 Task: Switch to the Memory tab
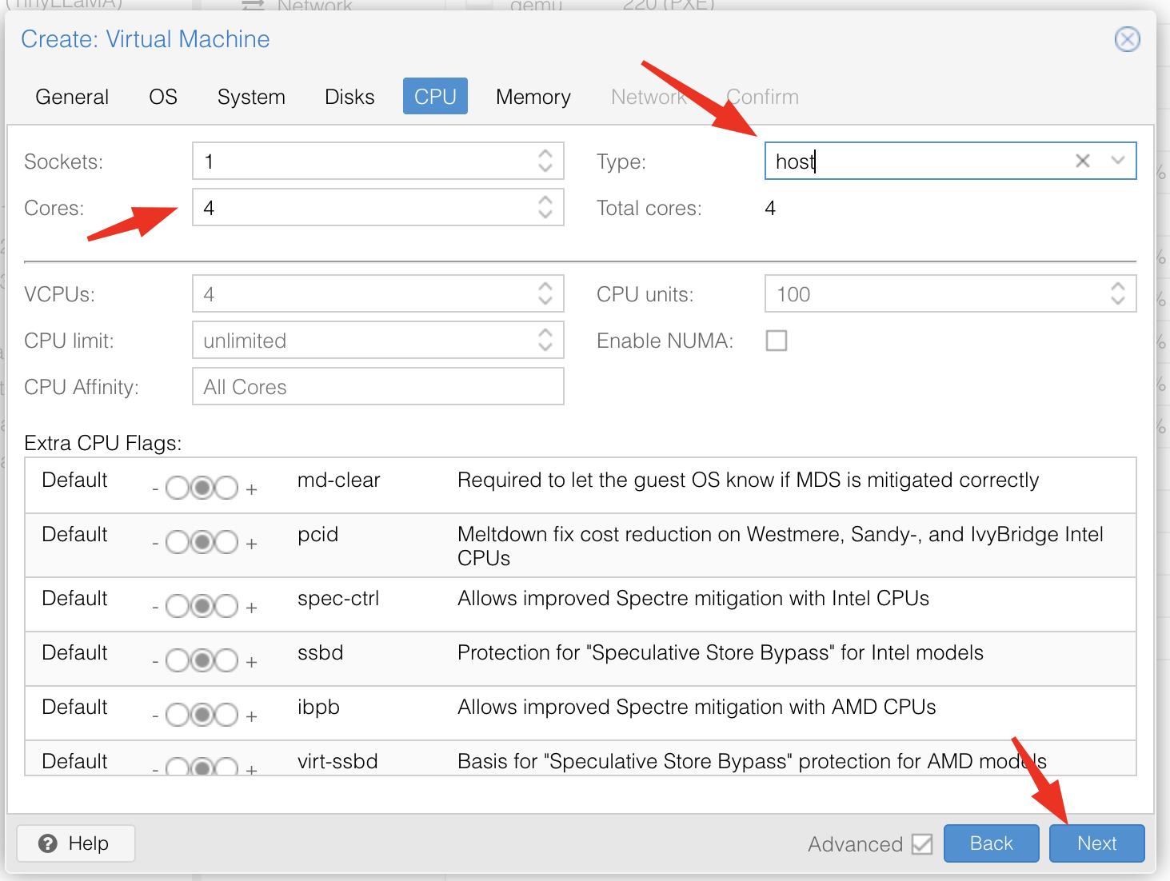click(x=533, y=97)
